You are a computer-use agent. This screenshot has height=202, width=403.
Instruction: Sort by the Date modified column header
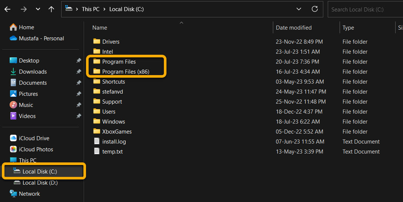coord(294,28)
